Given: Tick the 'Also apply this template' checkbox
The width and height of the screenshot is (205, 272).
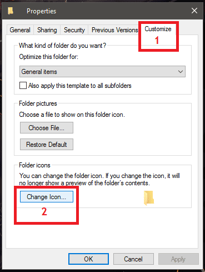Looking at the screenshot, I should [23, 86].
